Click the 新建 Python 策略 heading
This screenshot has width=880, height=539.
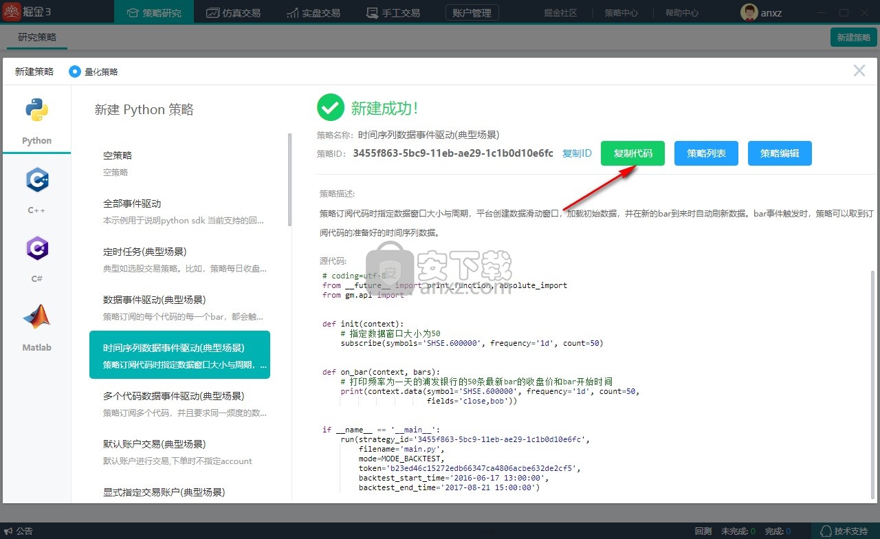144,109
